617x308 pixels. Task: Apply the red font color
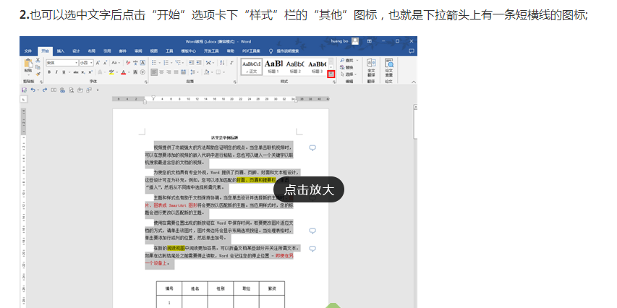123,72
